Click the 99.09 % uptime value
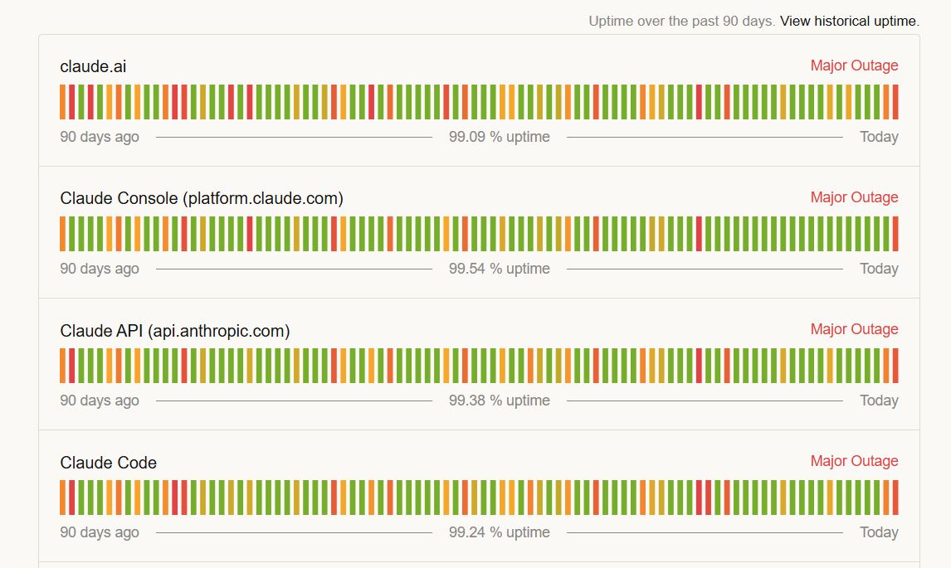 500,137
